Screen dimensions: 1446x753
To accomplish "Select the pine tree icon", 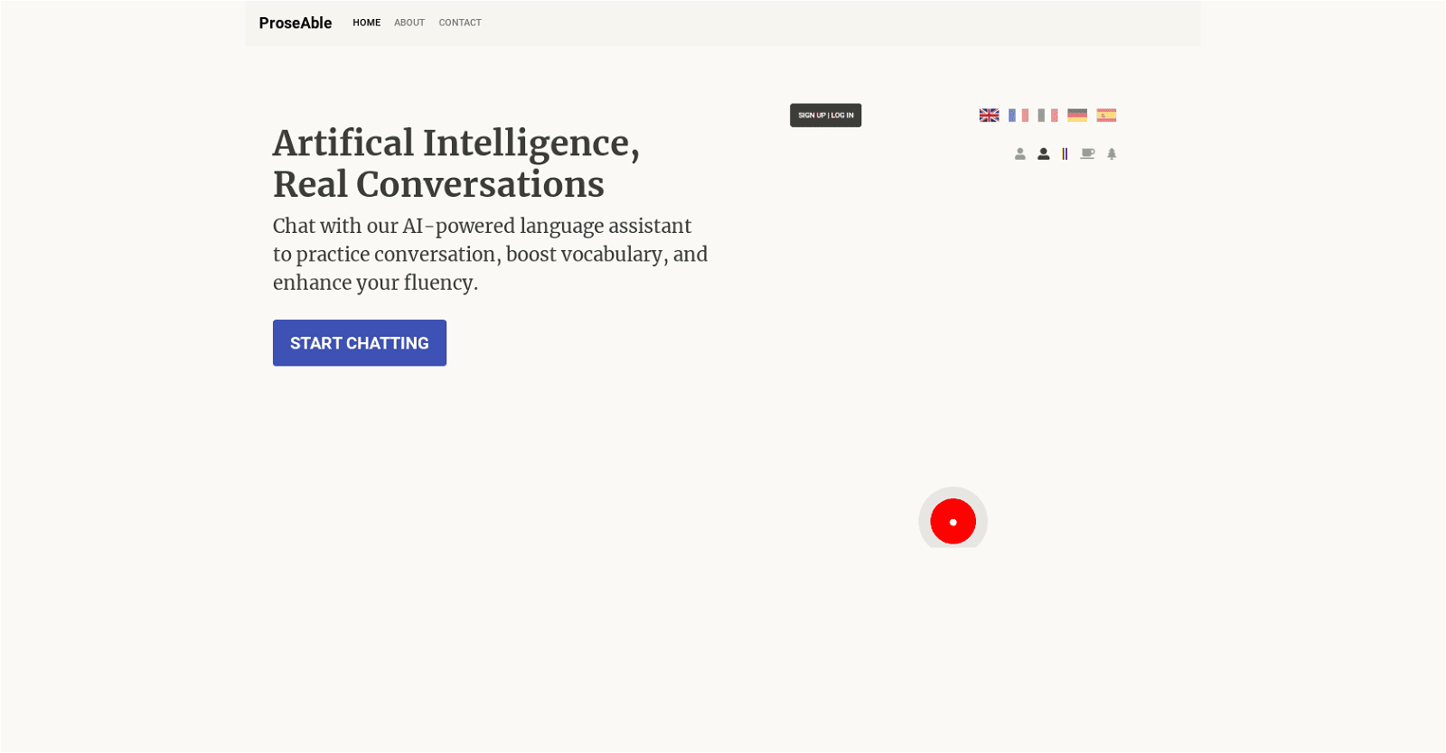I will (1112, 154).
